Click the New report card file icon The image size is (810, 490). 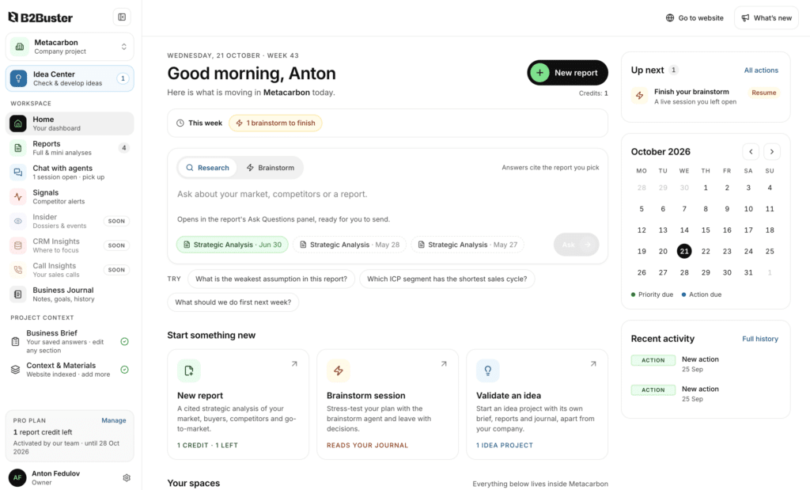point(188,370)
